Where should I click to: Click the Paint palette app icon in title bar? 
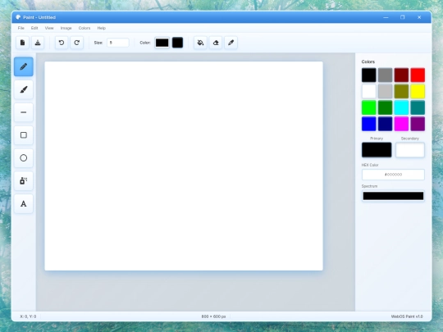(x=18, y=17)
